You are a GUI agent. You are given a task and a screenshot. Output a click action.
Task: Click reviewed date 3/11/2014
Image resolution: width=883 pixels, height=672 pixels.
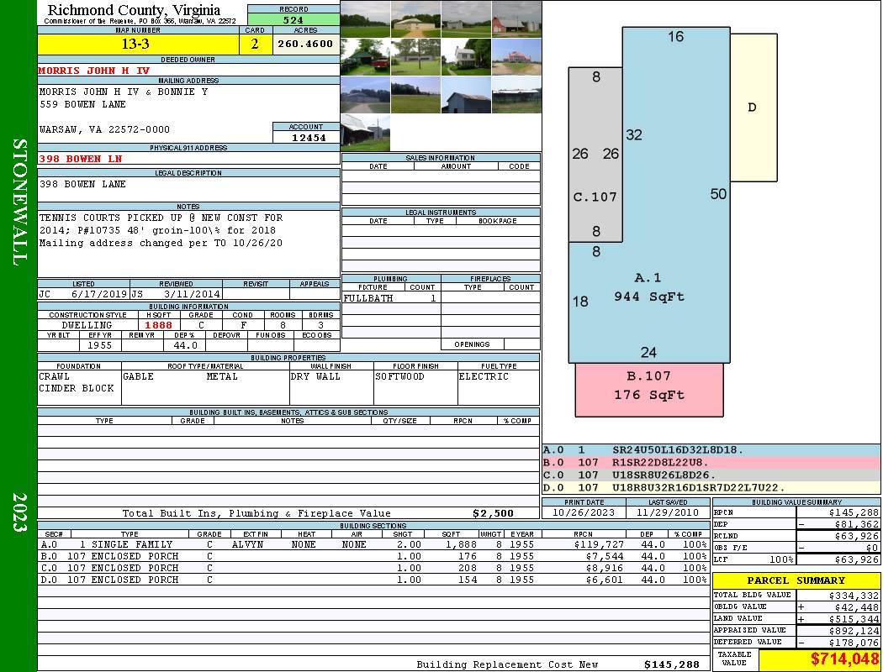192,294
